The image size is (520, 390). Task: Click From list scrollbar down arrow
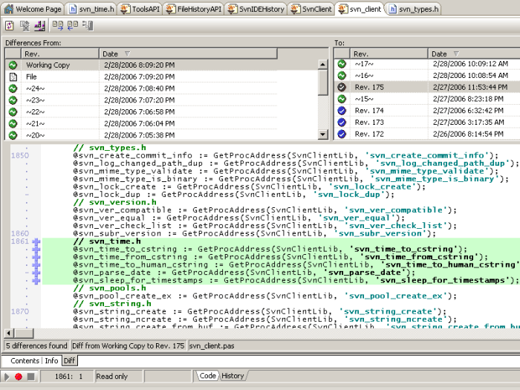(x=322, y=134)
